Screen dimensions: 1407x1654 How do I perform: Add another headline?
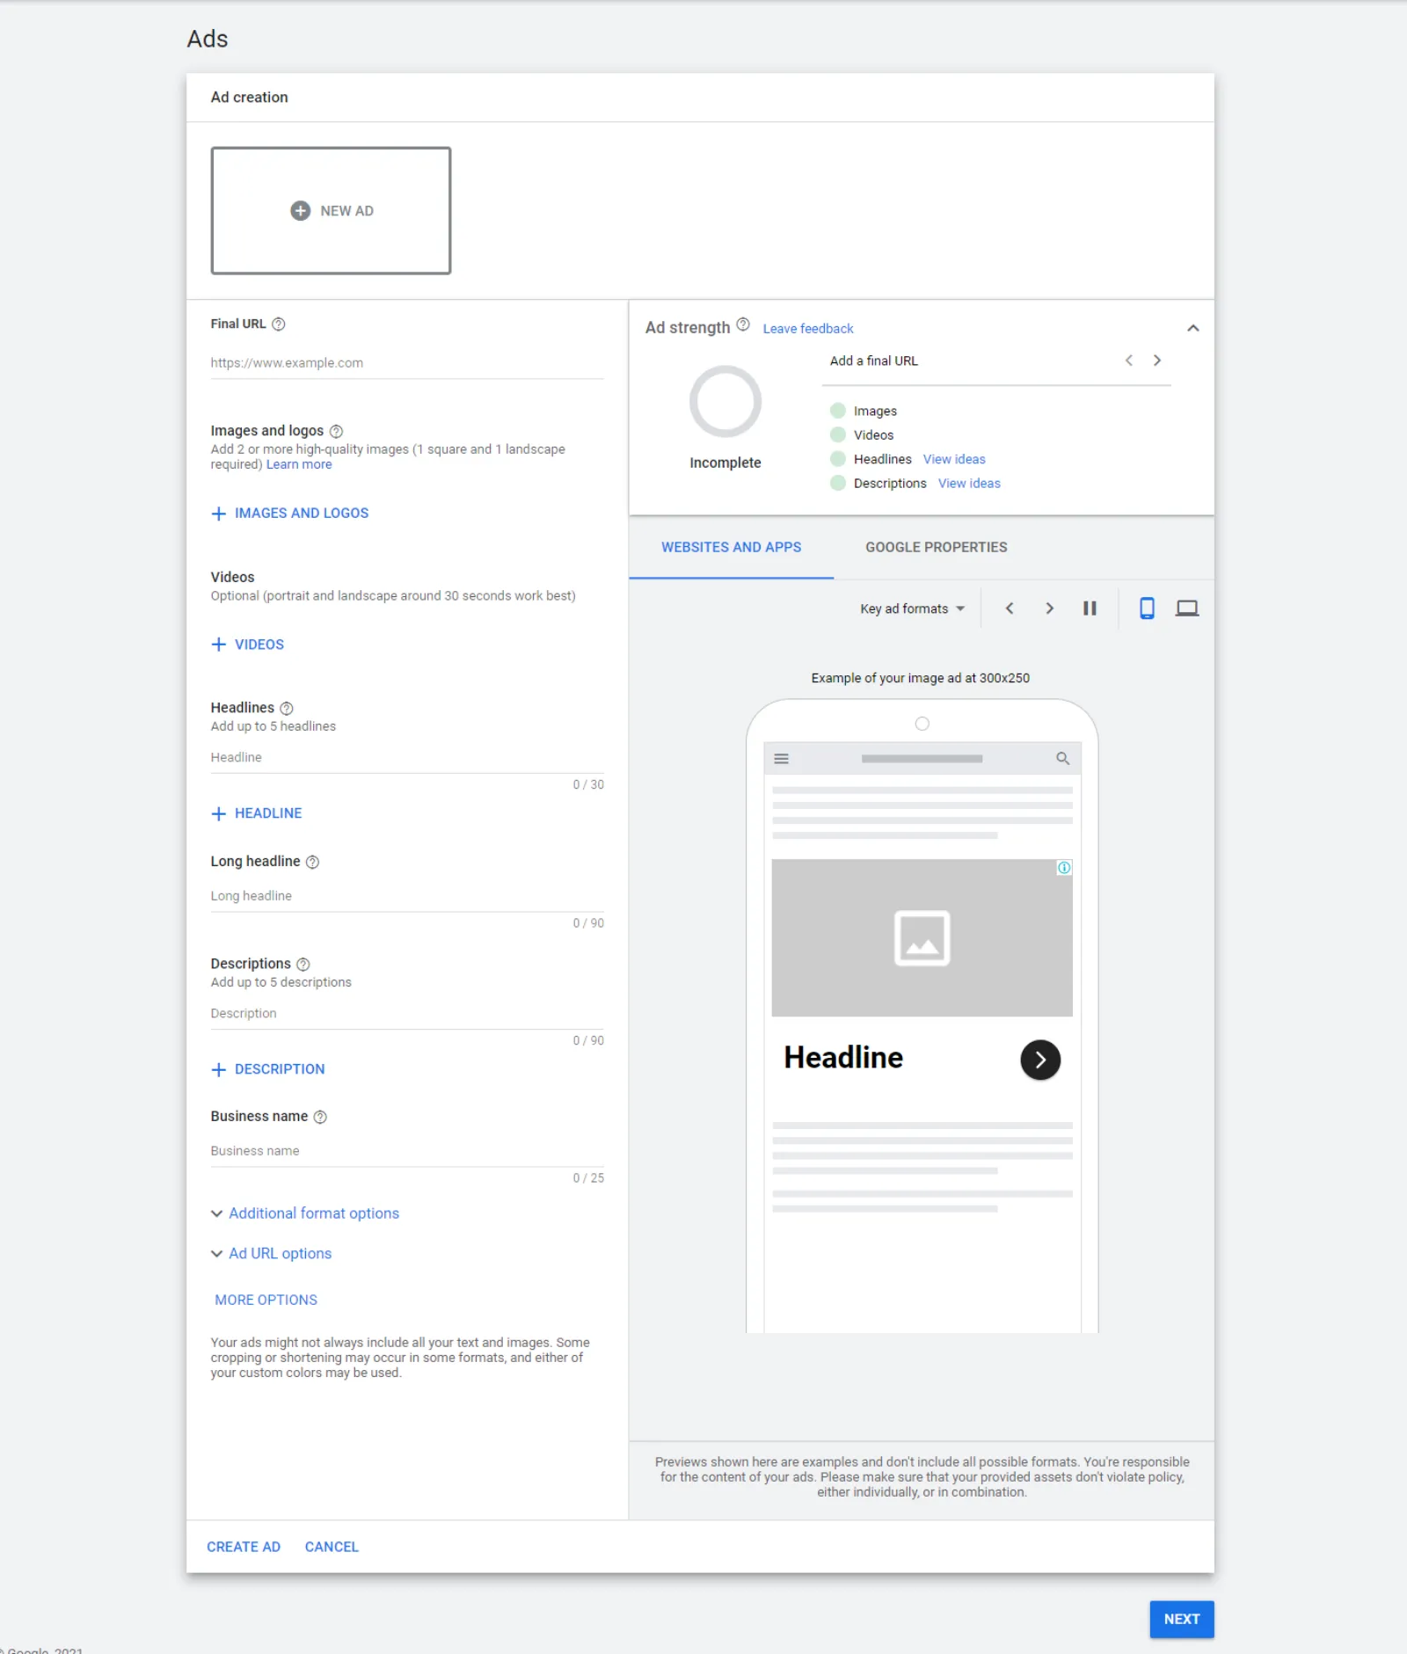click(x=257, y=813)
